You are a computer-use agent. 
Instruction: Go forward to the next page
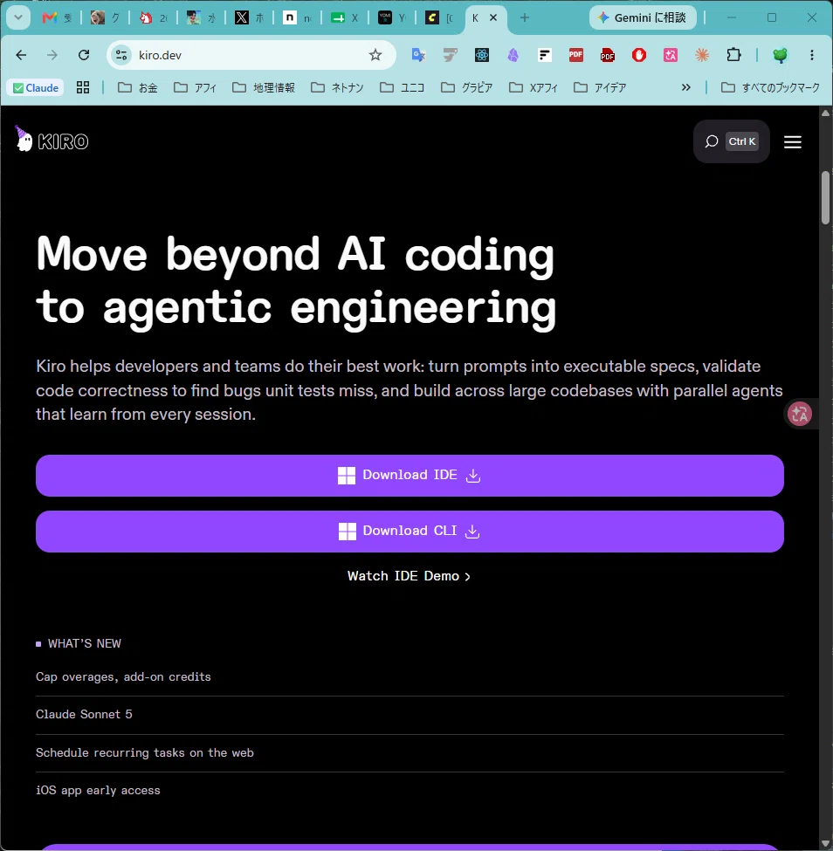(x=52, y=55)
